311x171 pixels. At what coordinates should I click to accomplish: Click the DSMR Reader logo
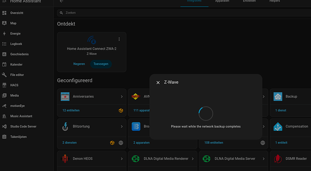click(278, 158)
